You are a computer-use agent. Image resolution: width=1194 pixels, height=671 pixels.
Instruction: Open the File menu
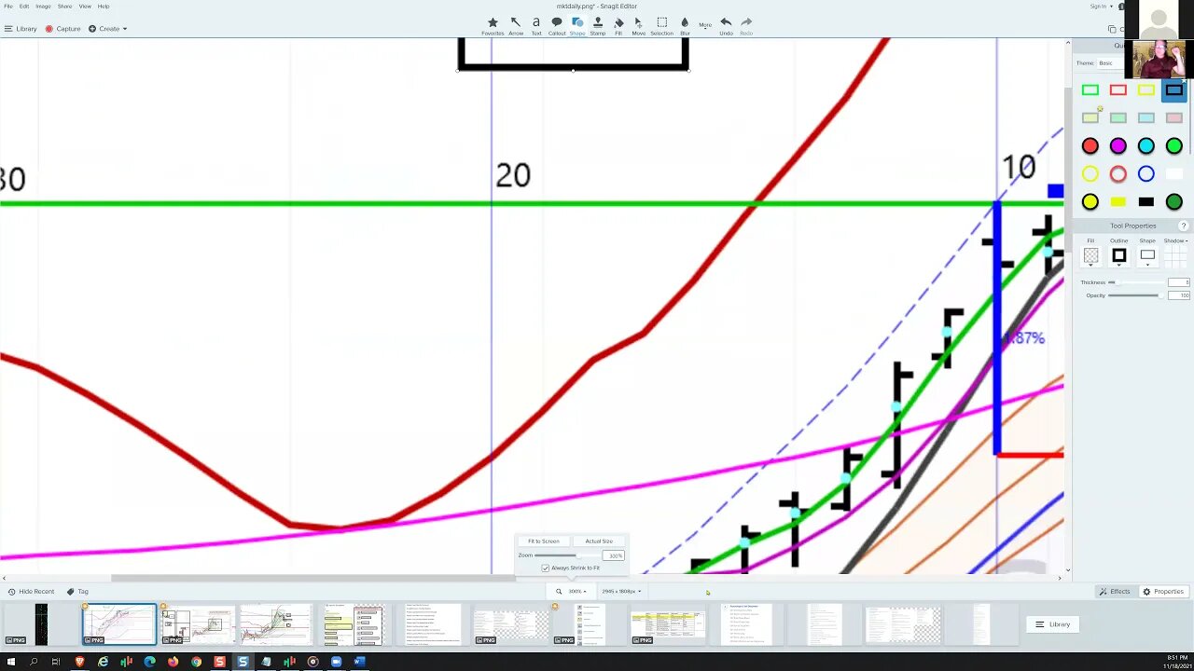pyautogui.click(x=8, y=7)
